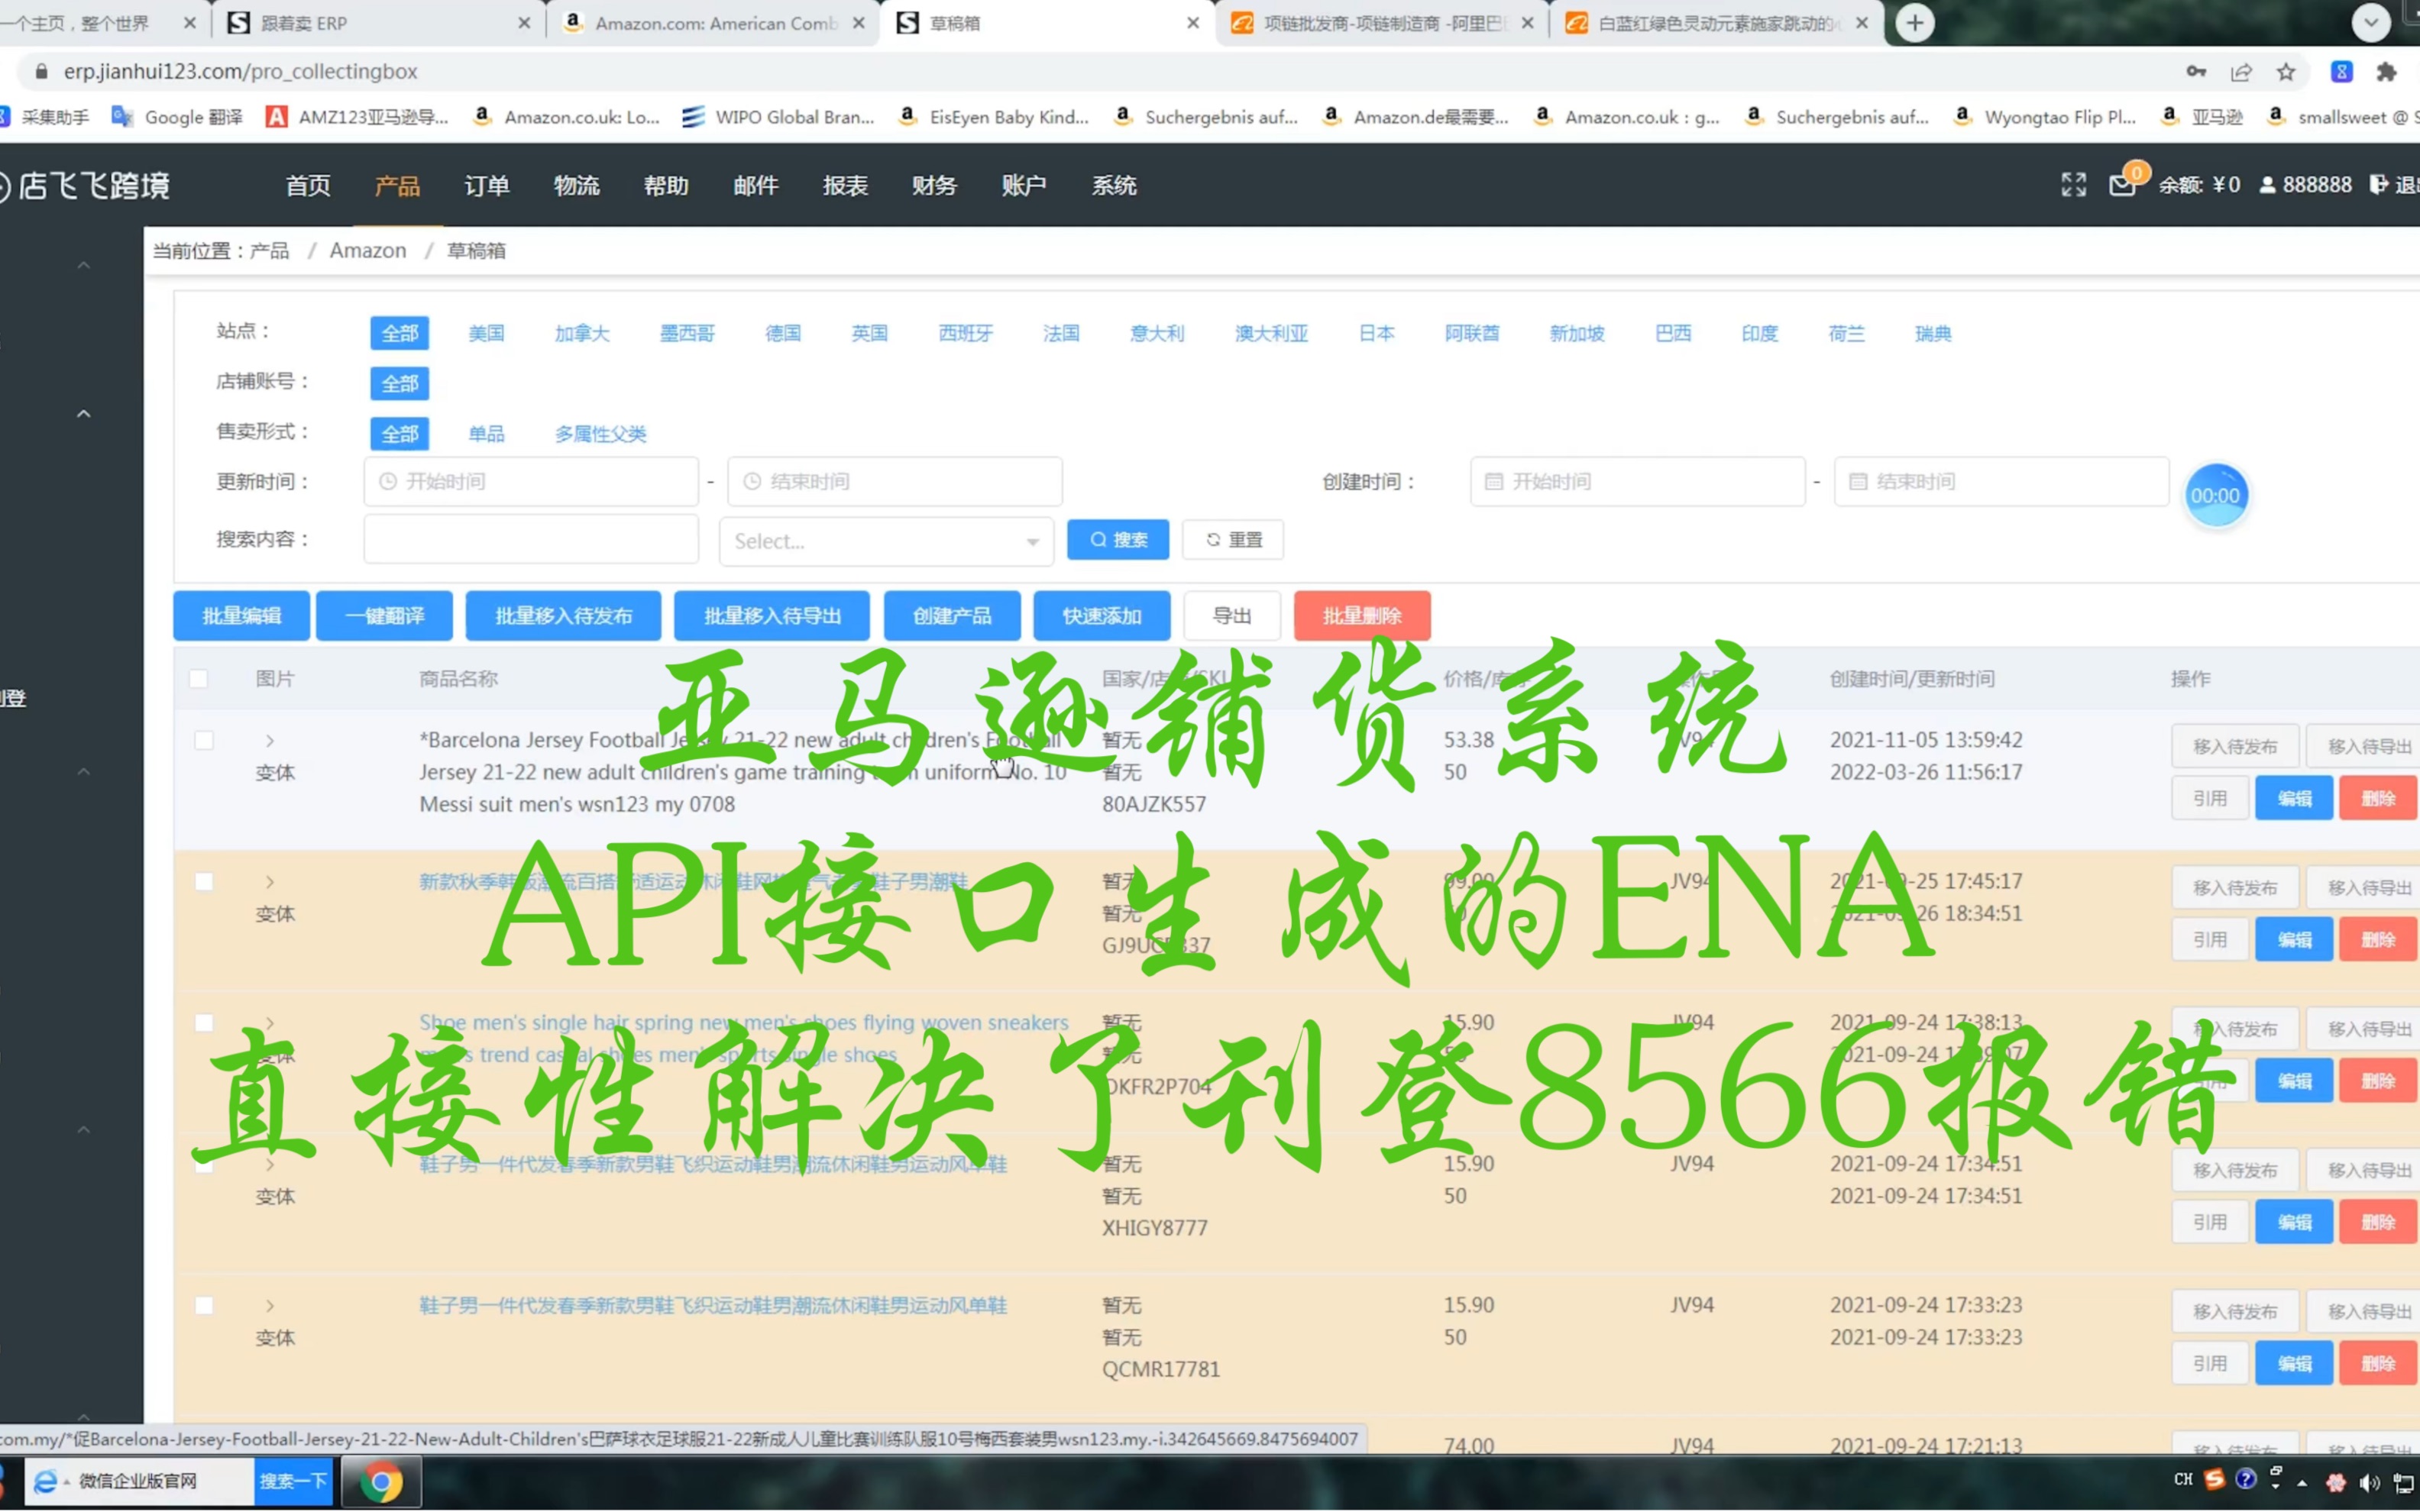
Task: Click the 搜索 search button
Action: tap(1117, 539)
